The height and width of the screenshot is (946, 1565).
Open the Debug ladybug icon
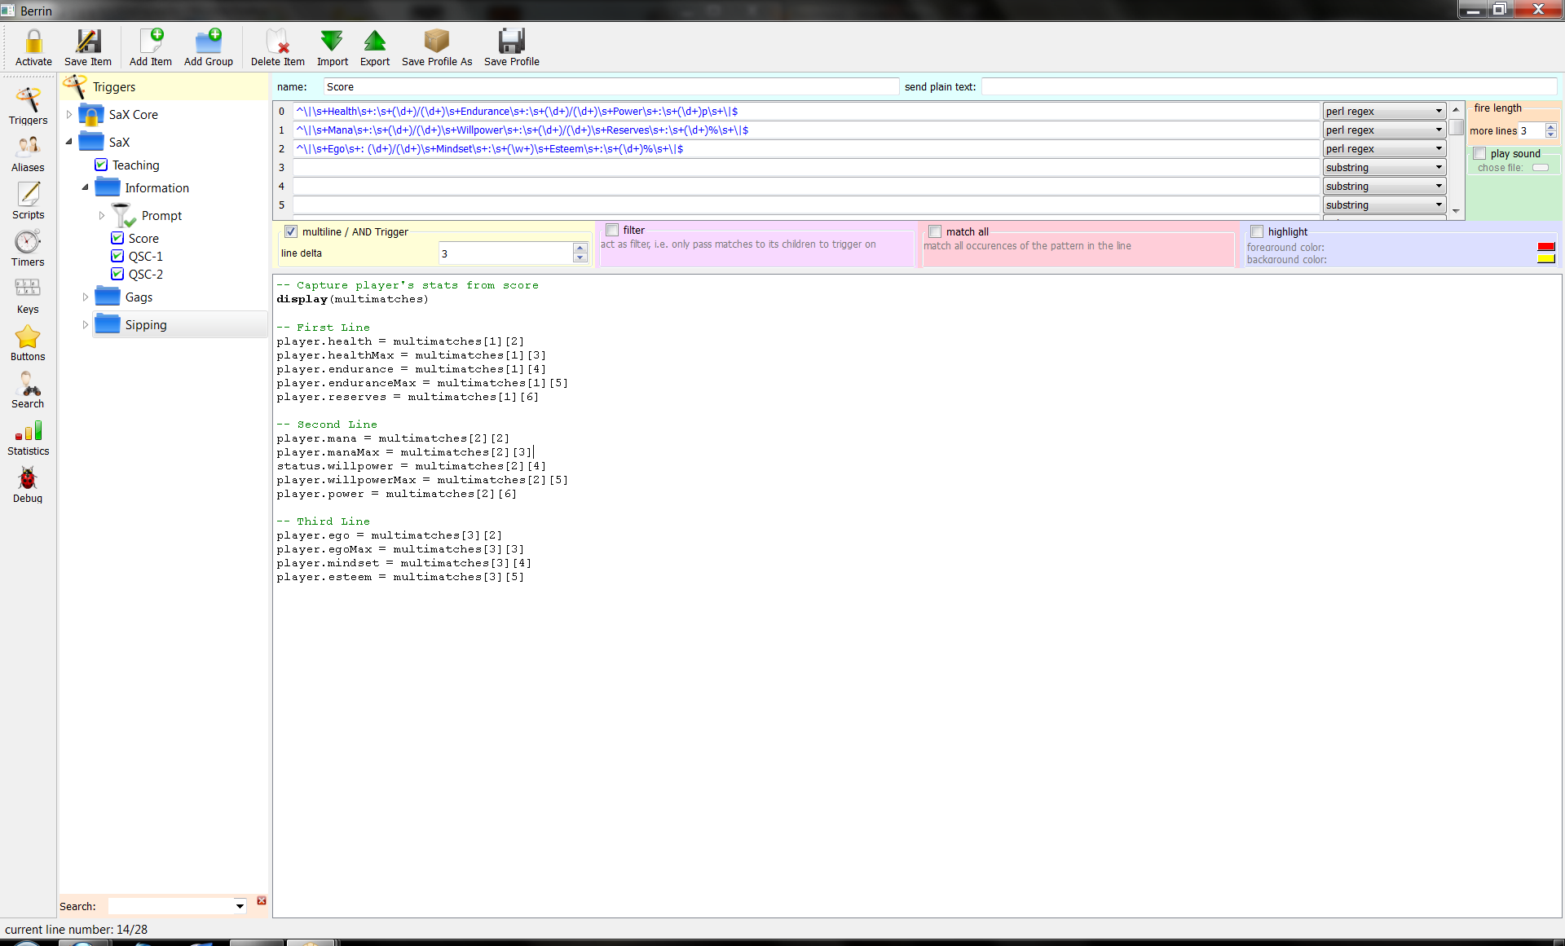pos(28,478)
